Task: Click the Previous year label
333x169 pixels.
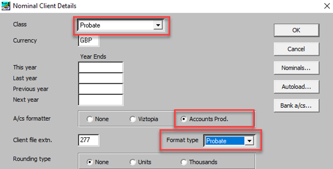Action: click(31, 89)
